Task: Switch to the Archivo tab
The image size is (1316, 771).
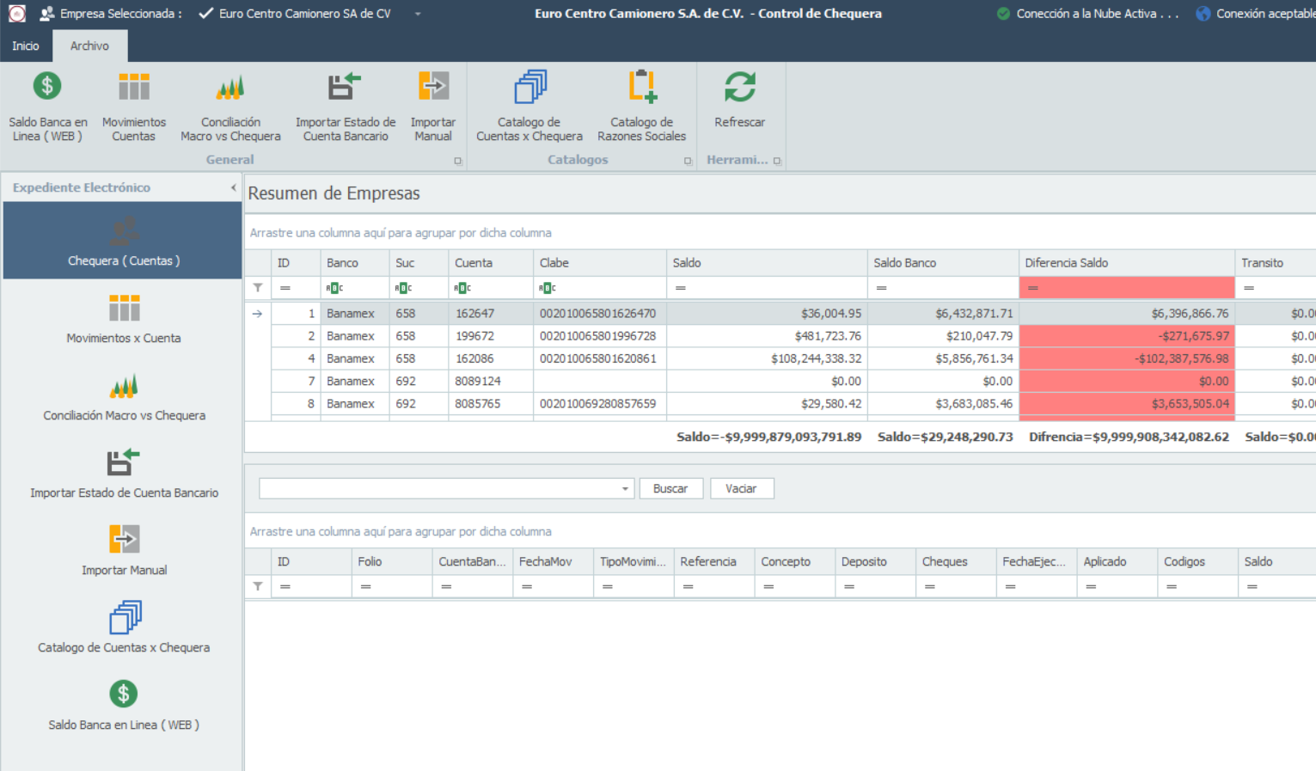Action: pyautogui.click(x=89, y=46)
